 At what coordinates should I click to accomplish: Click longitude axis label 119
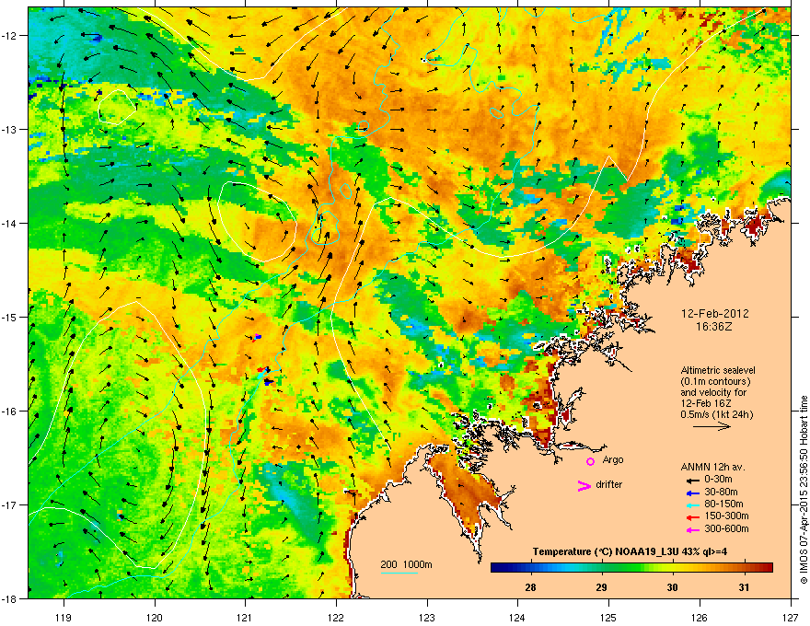click(64, 617)
